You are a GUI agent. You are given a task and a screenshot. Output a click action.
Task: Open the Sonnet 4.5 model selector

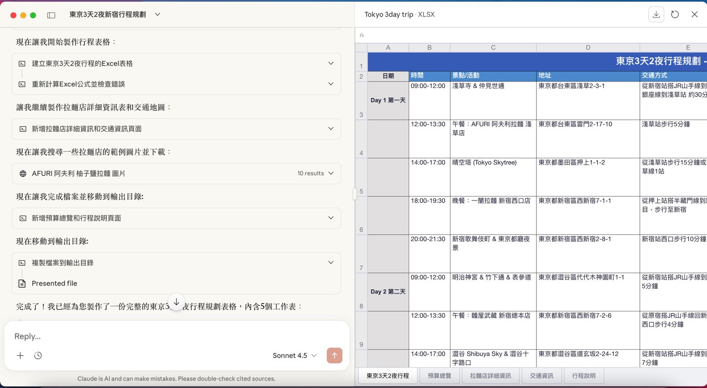(x=294, y=356)
